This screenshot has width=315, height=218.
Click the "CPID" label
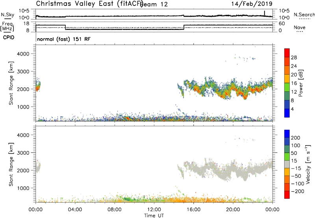[x=9, y=37]
